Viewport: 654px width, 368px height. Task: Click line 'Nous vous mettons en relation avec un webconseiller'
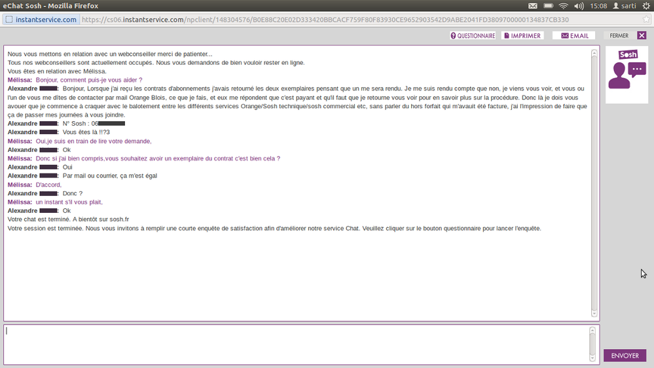click(x=110, y=54)
